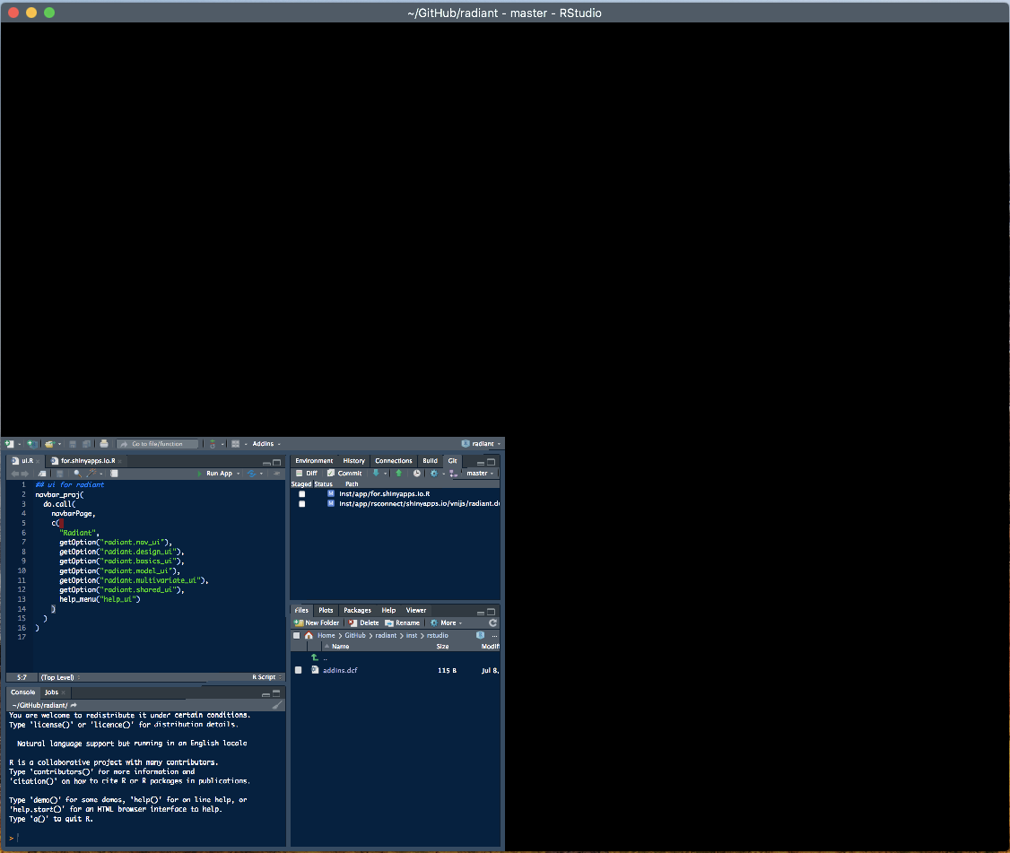Image resolution: width=1010 pixels, height=853 pixels.
Task: Open the More dropdown in Files pane
Action: tap(447, 623)
